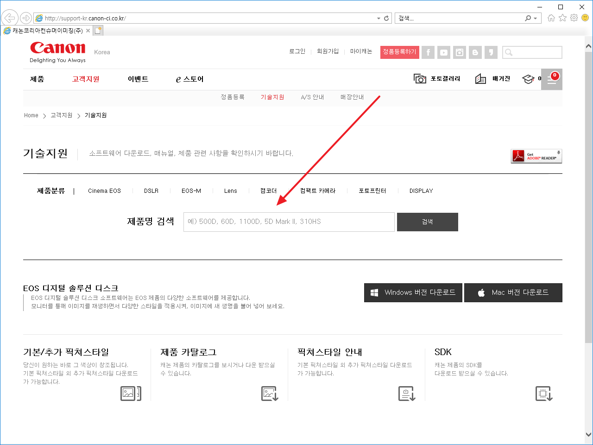Close 캐논코리아컨슈머이미징 browser tab

(88, 31)
